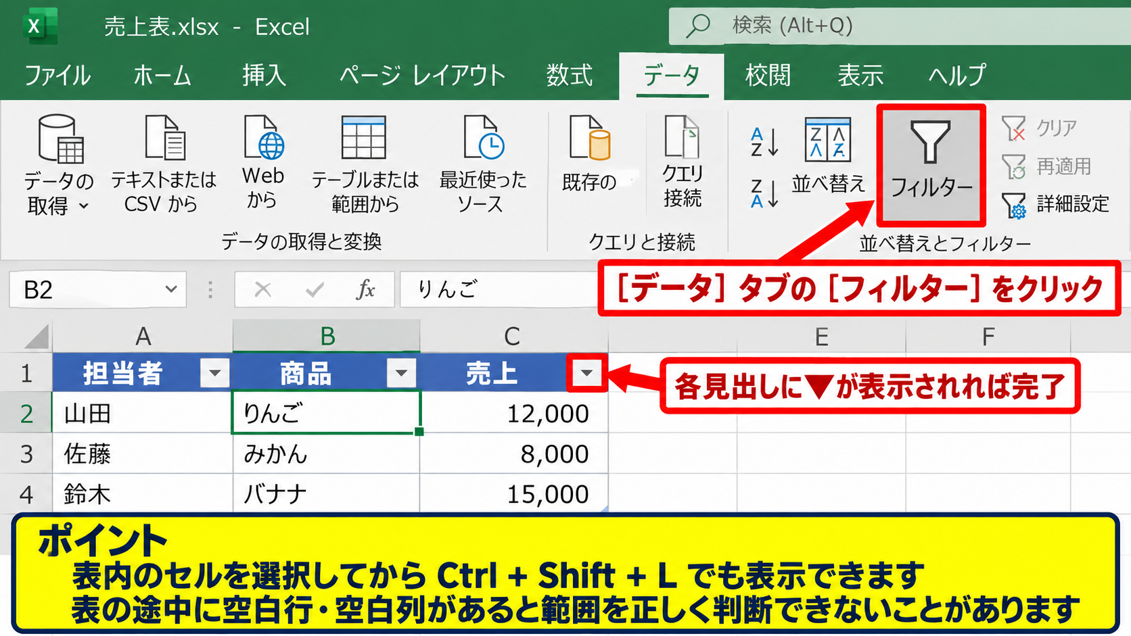Open the 商品 filter dropdown
This screenshot has width=1131, height=636.
pos(402,373)
